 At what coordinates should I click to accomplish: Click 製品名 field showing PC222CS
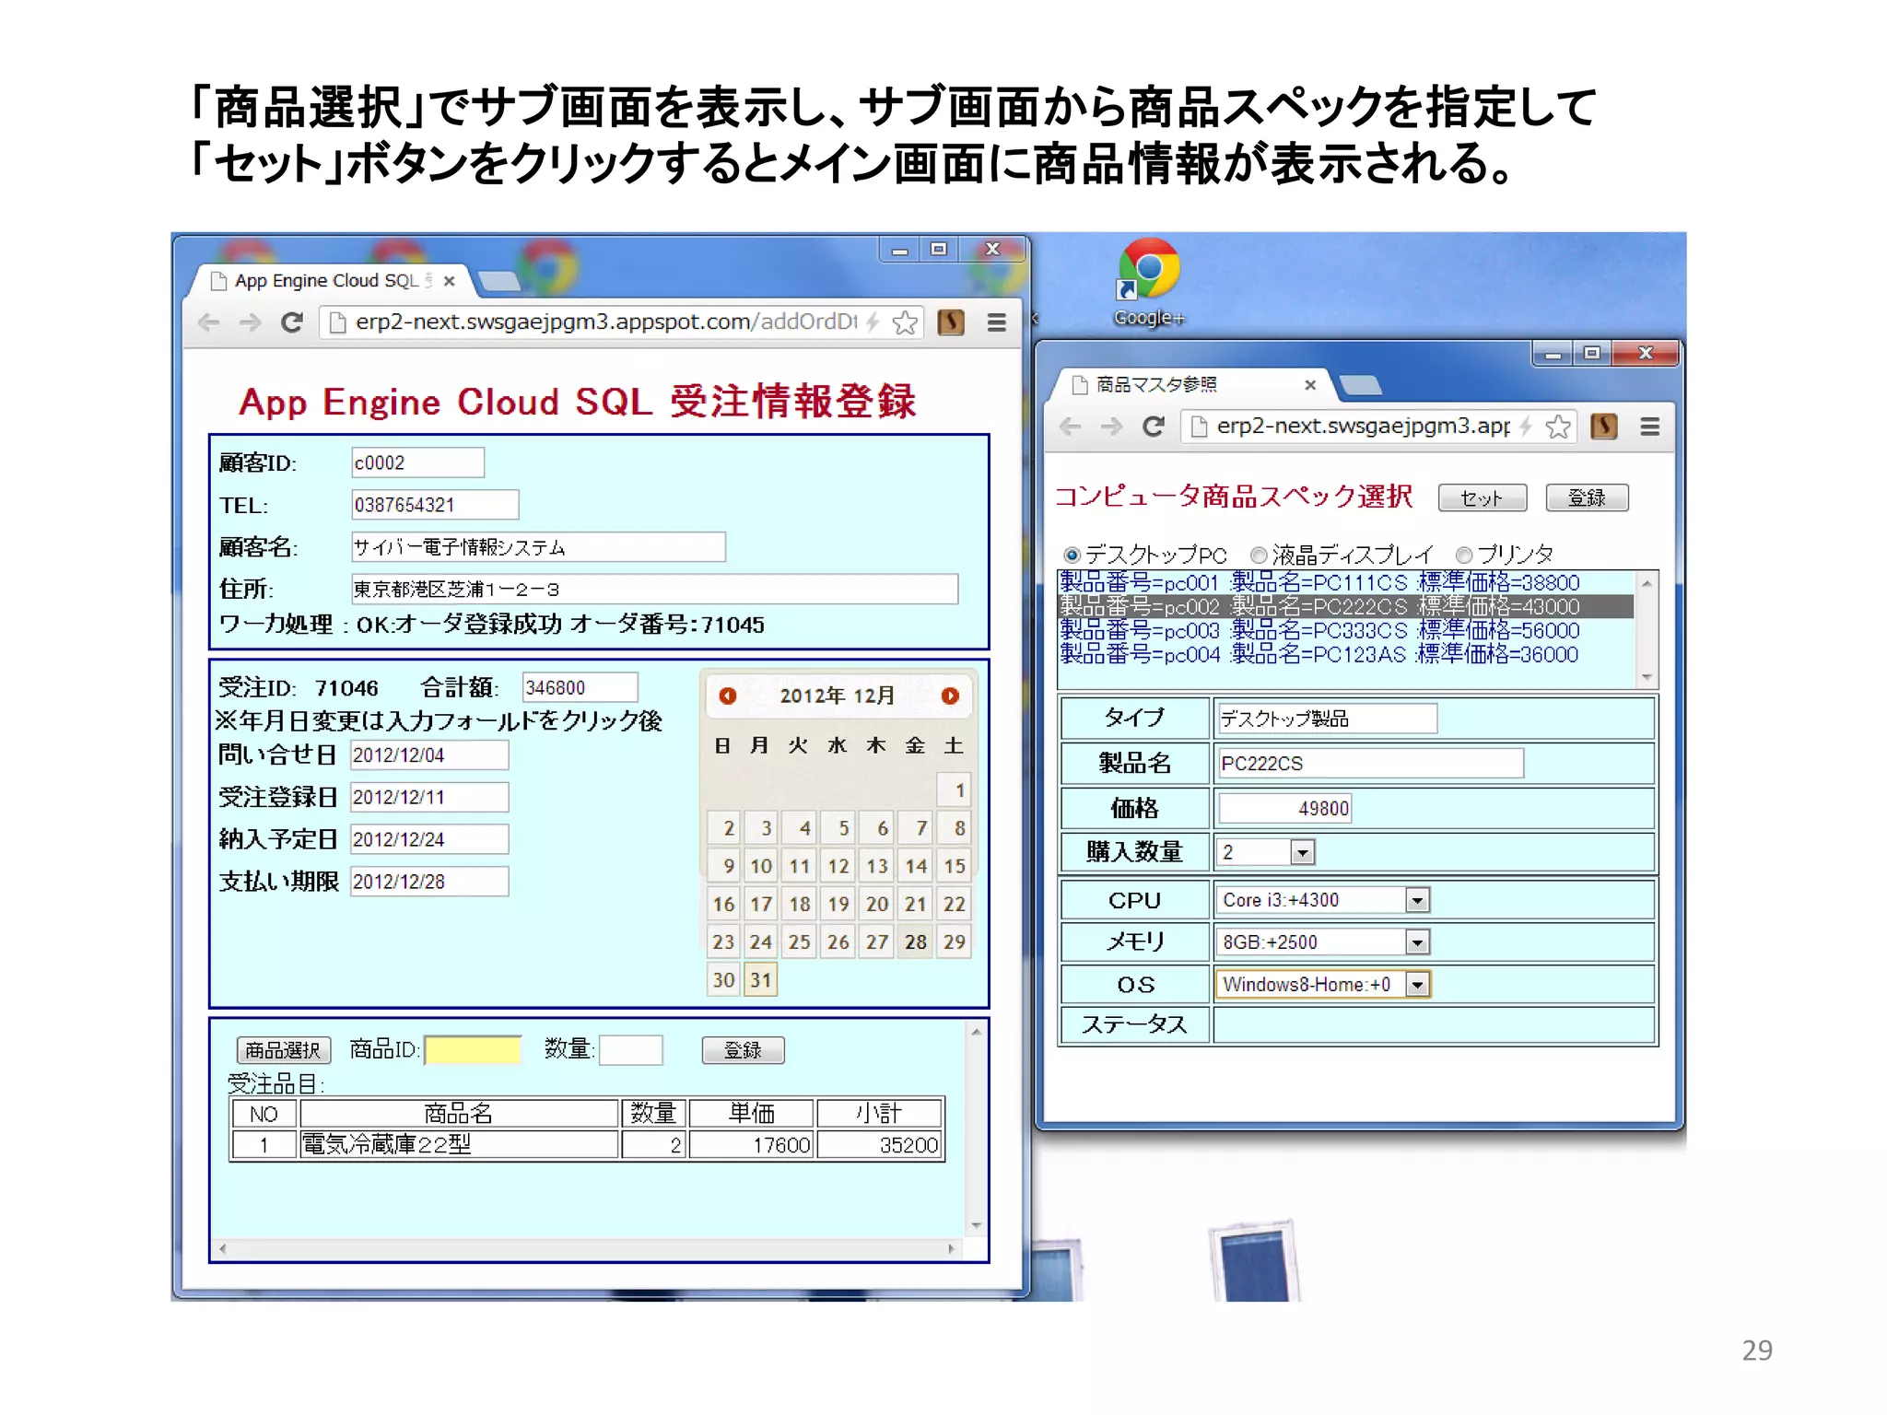click(x=1370, y=764)
